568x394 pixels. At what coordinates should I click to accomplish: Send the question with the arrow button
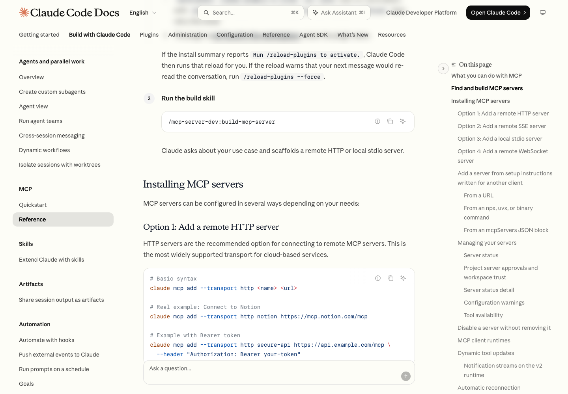[x=406, y=376]
